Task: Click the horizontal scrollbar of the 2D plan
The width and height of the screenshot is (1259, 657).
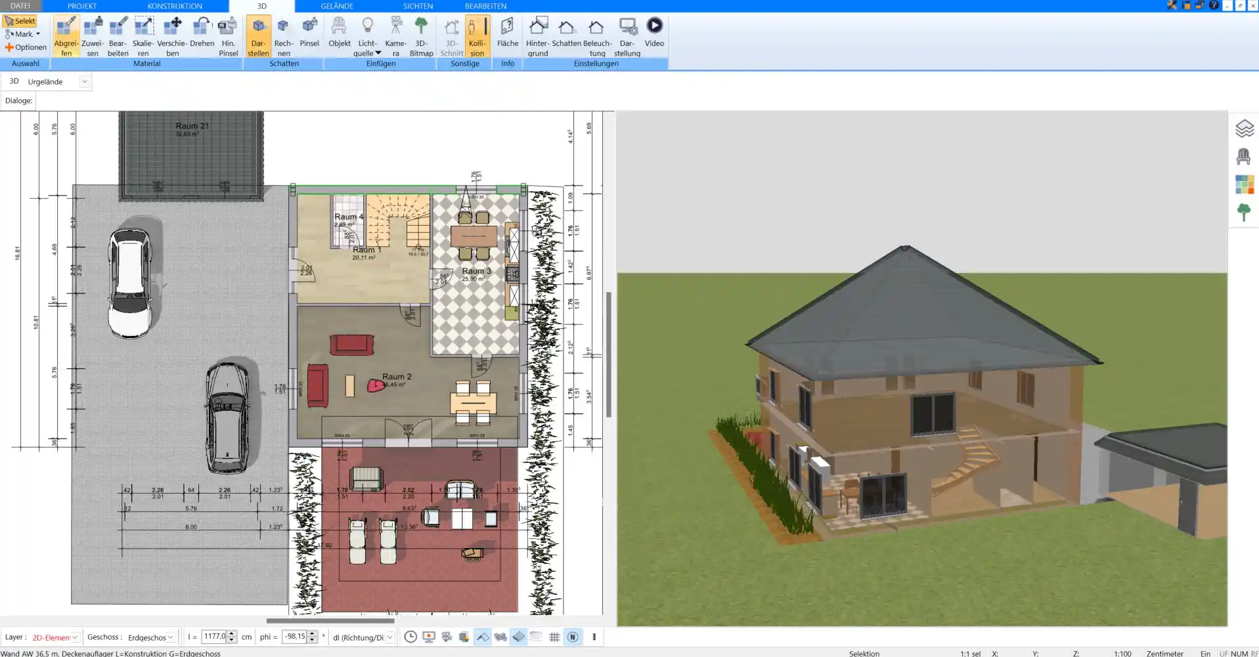Action: [330, 620]
